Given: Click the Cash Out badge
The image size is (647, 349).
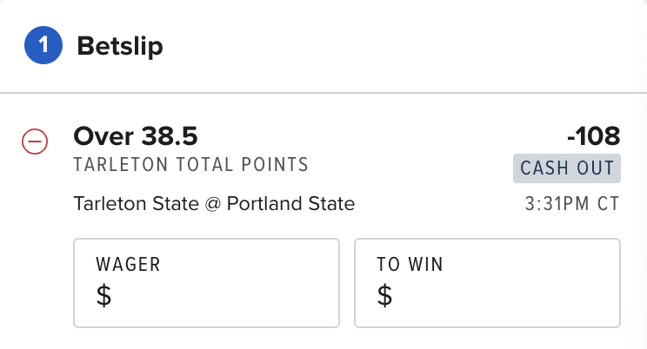Looking at the screenshot, I should pyautogui.click(x=567, y=168).
